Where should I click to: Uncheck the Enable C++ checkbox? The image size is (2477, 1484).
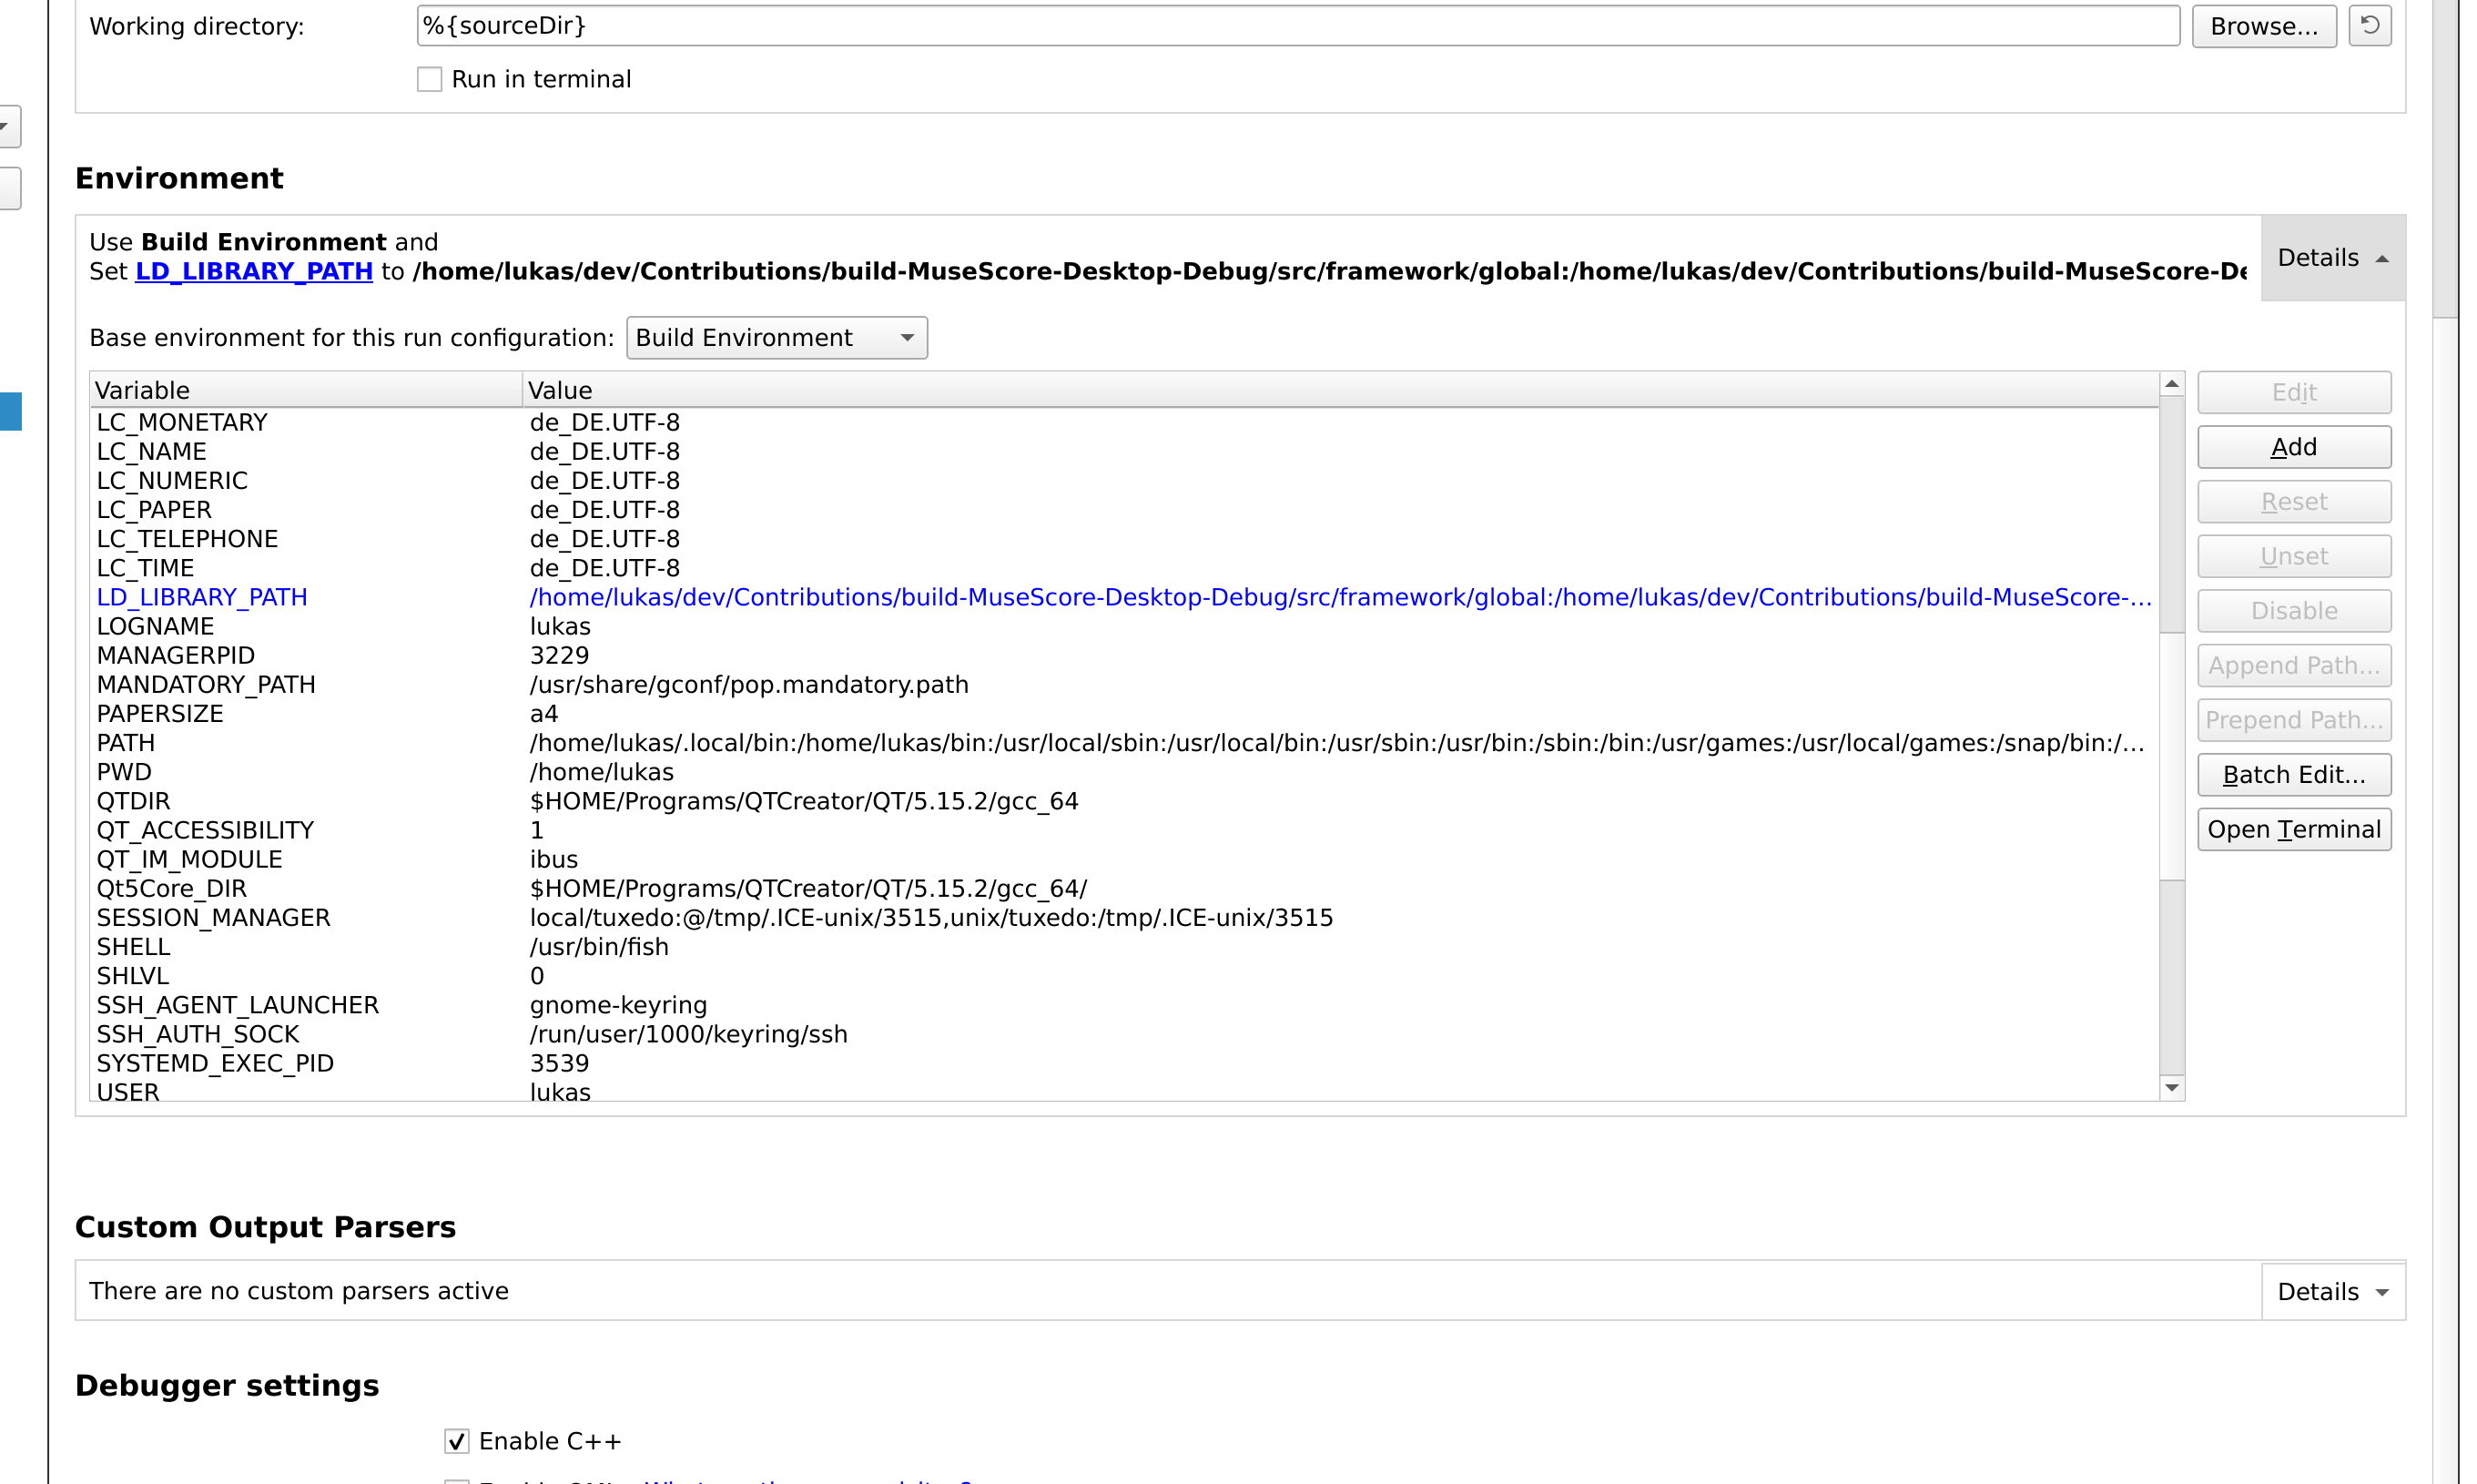pos(457,1440)
